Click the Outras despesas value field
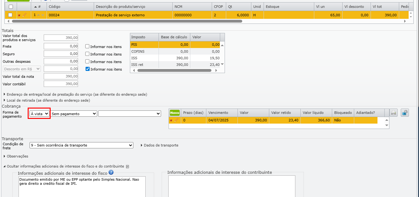 coord(61,61)
